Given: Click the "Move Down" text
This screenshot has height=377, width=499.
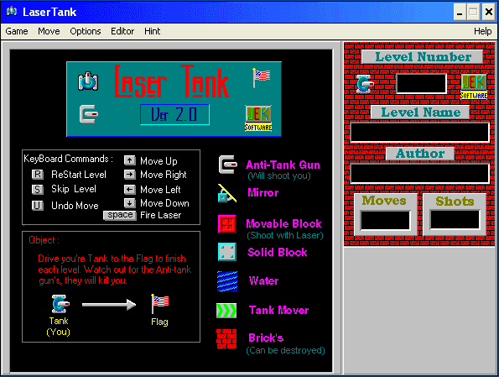Looking at the screenshot, I should (x=164, y=203).
